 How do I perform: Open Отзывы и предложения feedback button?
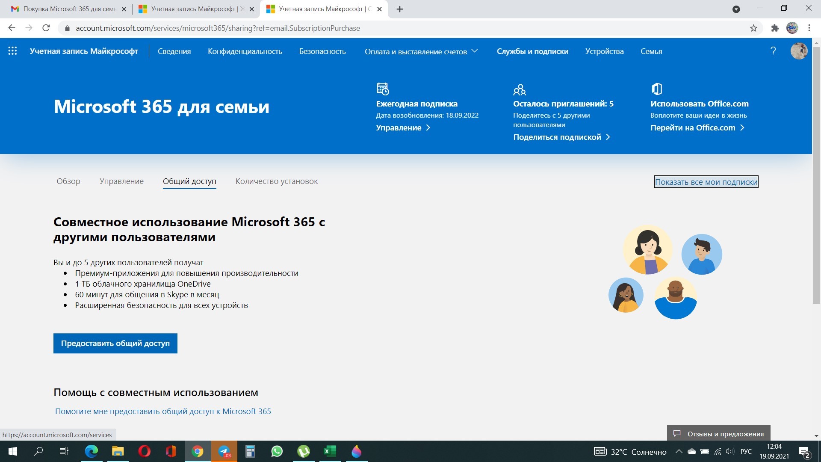click(x=718, y=433)
